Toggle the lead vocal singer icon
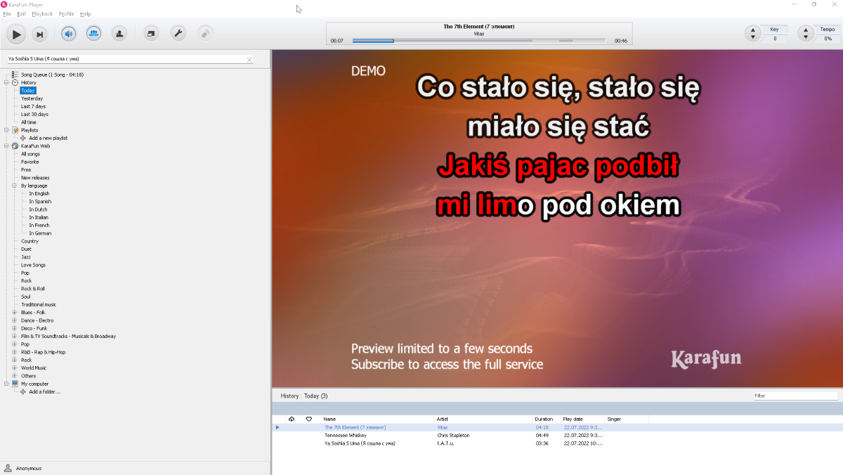Viewport: 843px width, 475px height. pos(119,33)
